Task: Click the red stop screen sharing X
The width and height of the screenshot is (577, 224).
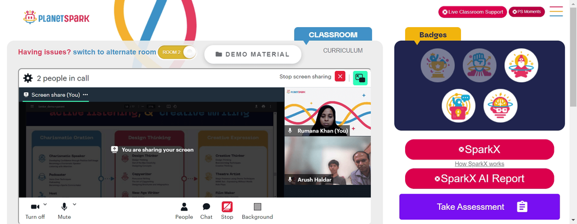Action: 340,77
